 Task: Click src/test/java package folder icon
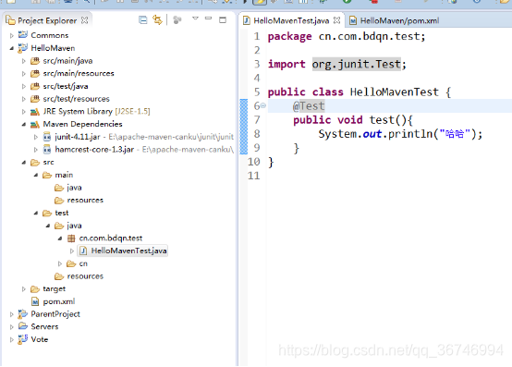click(35, 86)
